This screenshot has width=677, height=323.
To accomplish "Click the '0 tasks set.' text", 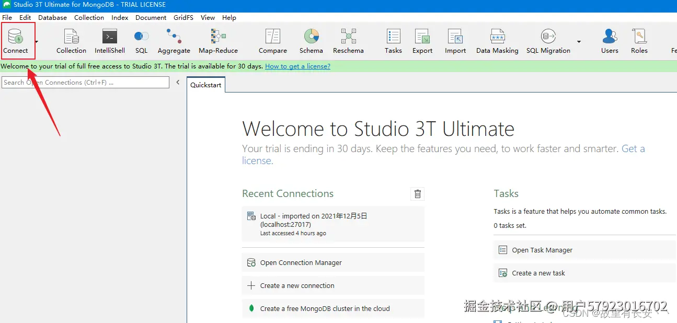I will coord(510,226).
